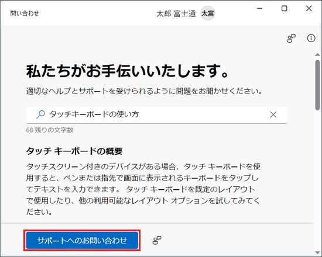The width and height of the screenshot is (322, 257).
Task: Click the account name 太郎 富士通
Action: coord(176,14)
